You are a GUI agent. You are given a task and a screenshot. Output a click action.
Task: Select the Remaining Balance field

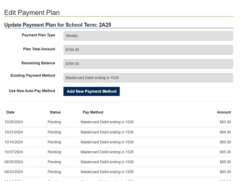[148, 64]
